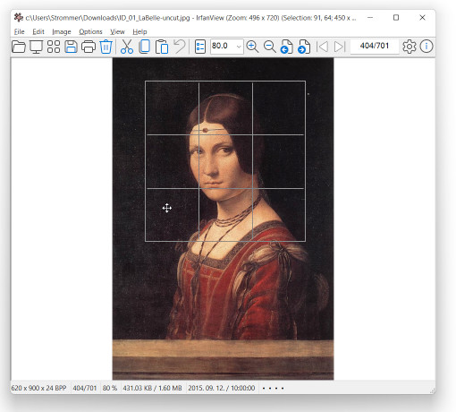The height and width of the screenshot is (412, 456).
Task: Open the Help menu
Action: (139, 31)
